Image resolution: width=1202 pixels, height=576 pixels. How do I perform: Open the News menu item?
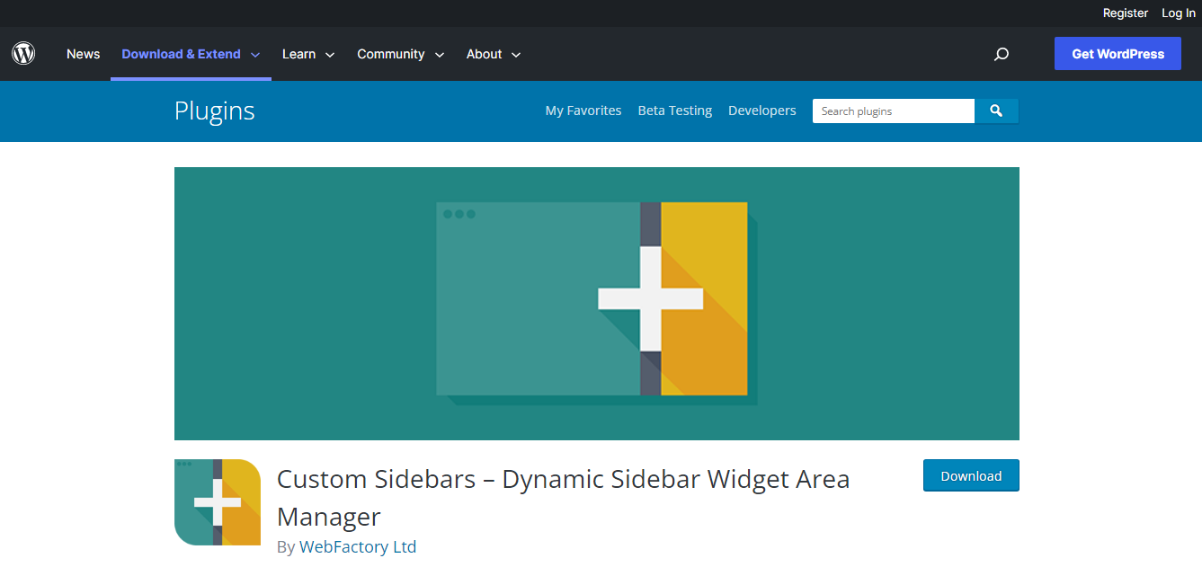pyautogui.click(x=83, y=54)
